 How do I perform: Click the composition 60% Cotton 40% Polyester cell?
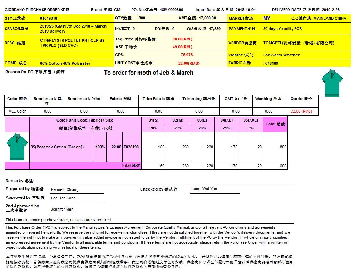pyautogui.click(x=65, y=63)
